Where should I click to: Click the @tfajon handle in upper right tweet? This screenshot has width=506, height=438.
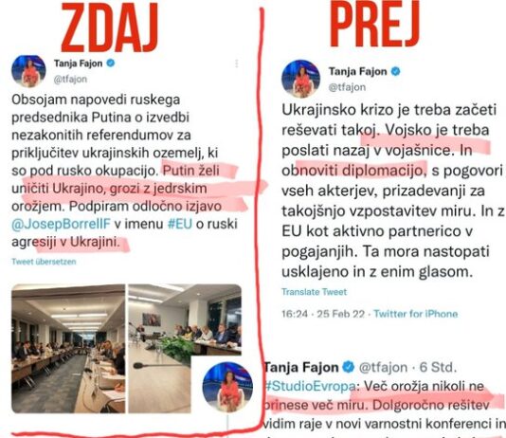[x=347, y=87]
